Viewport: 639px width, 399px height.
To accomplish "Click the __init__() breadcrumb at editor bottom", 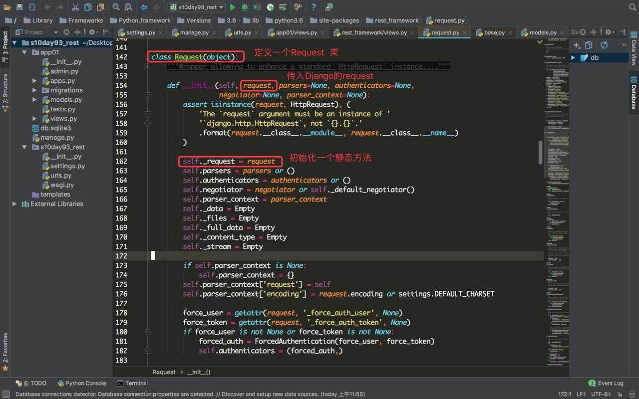I will [199, 372].
